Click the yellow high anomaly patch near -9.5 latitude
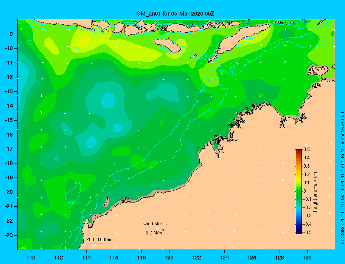The image size is (345, 264). coord(84,41)
